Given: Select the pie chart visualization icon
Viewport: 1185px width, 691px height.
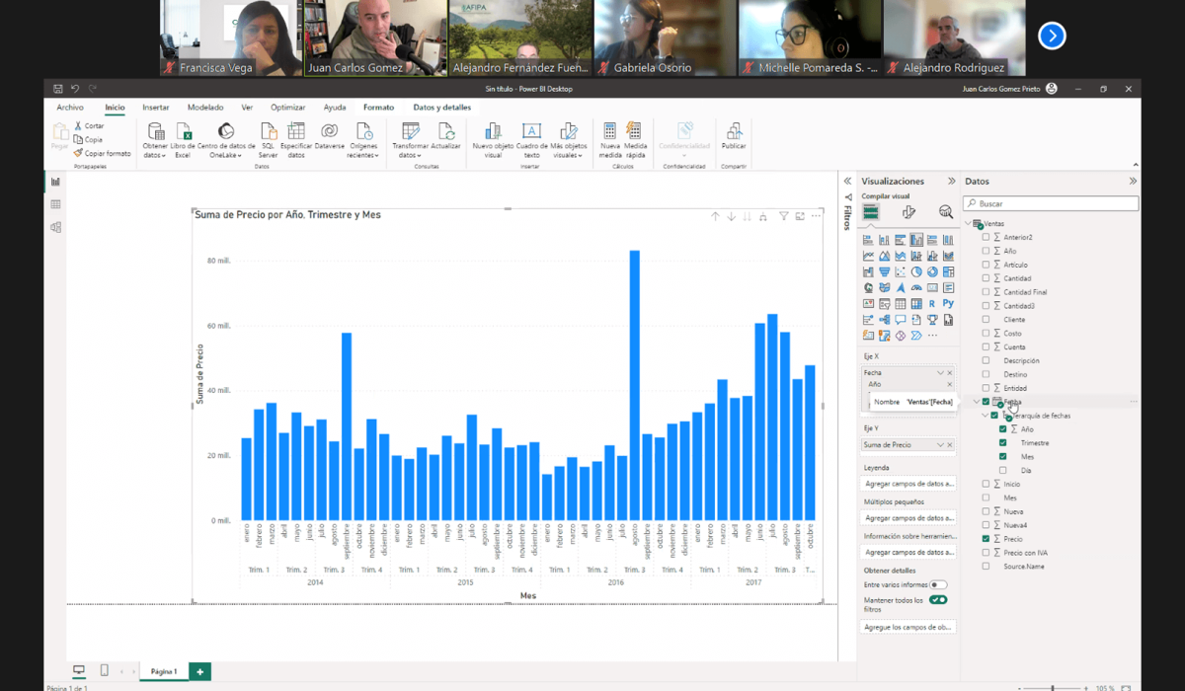Looking at the screenshot, I should pos(916,271).
